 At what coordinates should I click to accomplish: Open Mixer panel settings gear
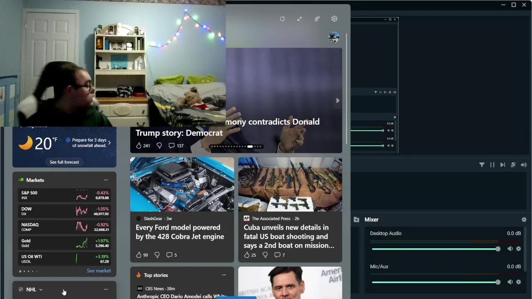(524, 220)
